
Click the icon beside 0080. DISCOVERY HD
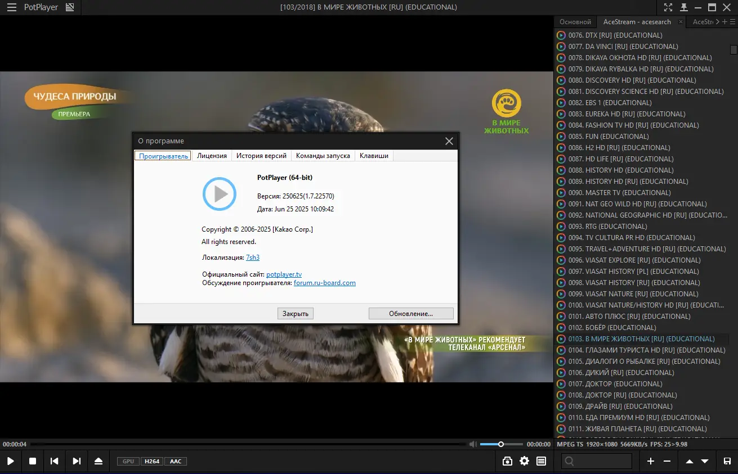click(561, 80)
